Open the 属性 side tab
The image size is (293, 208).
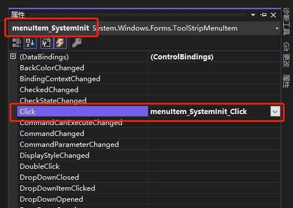coord(286,81)
